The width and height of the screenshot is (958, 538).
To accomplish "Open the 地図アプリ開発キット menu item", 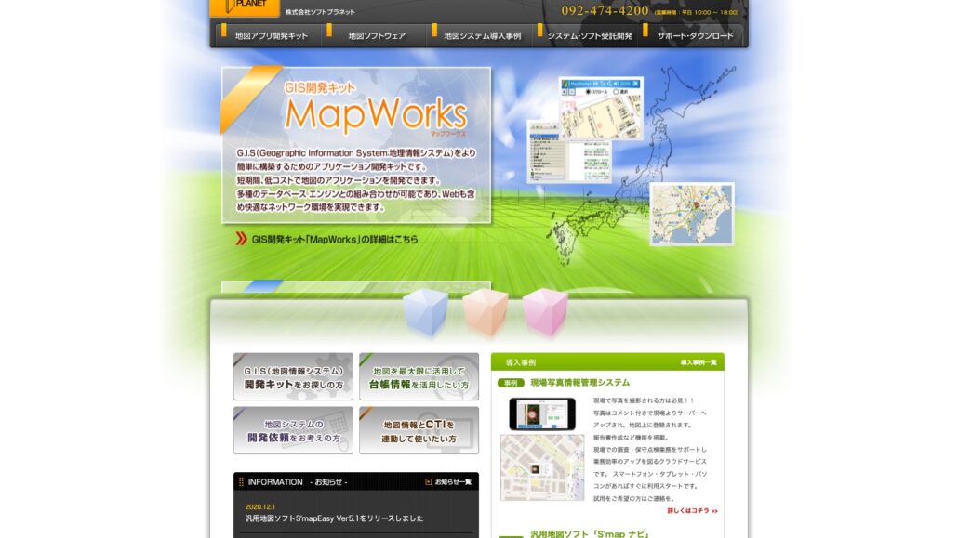I will click(272, 36).
